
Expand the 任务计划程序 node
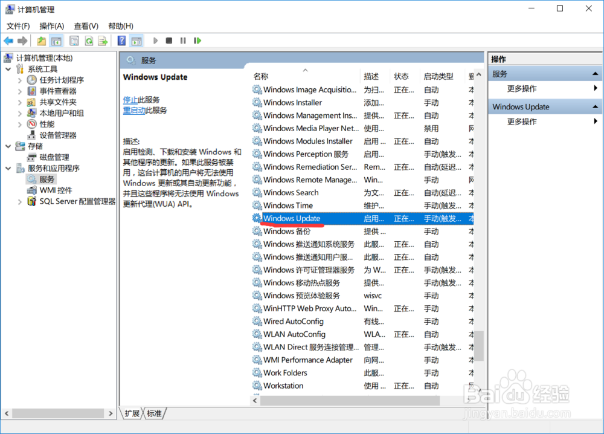[x=20, y=80]
